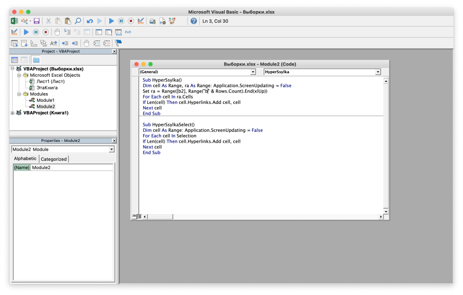Click the Quick Info icon

(34, 43)
